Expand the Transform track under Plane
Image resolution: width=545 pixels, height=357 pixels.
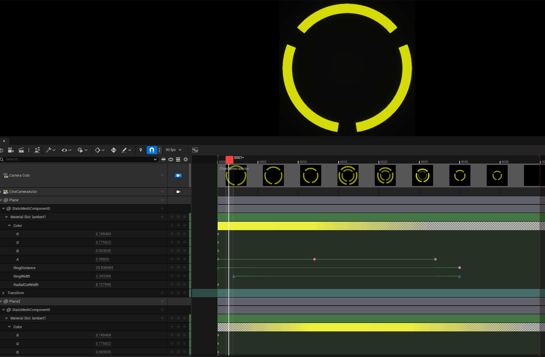pyautogui.click(x=3, y=293)
